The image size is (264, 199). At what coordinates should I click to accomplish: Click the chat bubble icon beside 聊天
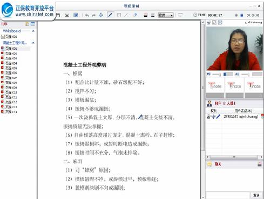(x=209, y=164)
